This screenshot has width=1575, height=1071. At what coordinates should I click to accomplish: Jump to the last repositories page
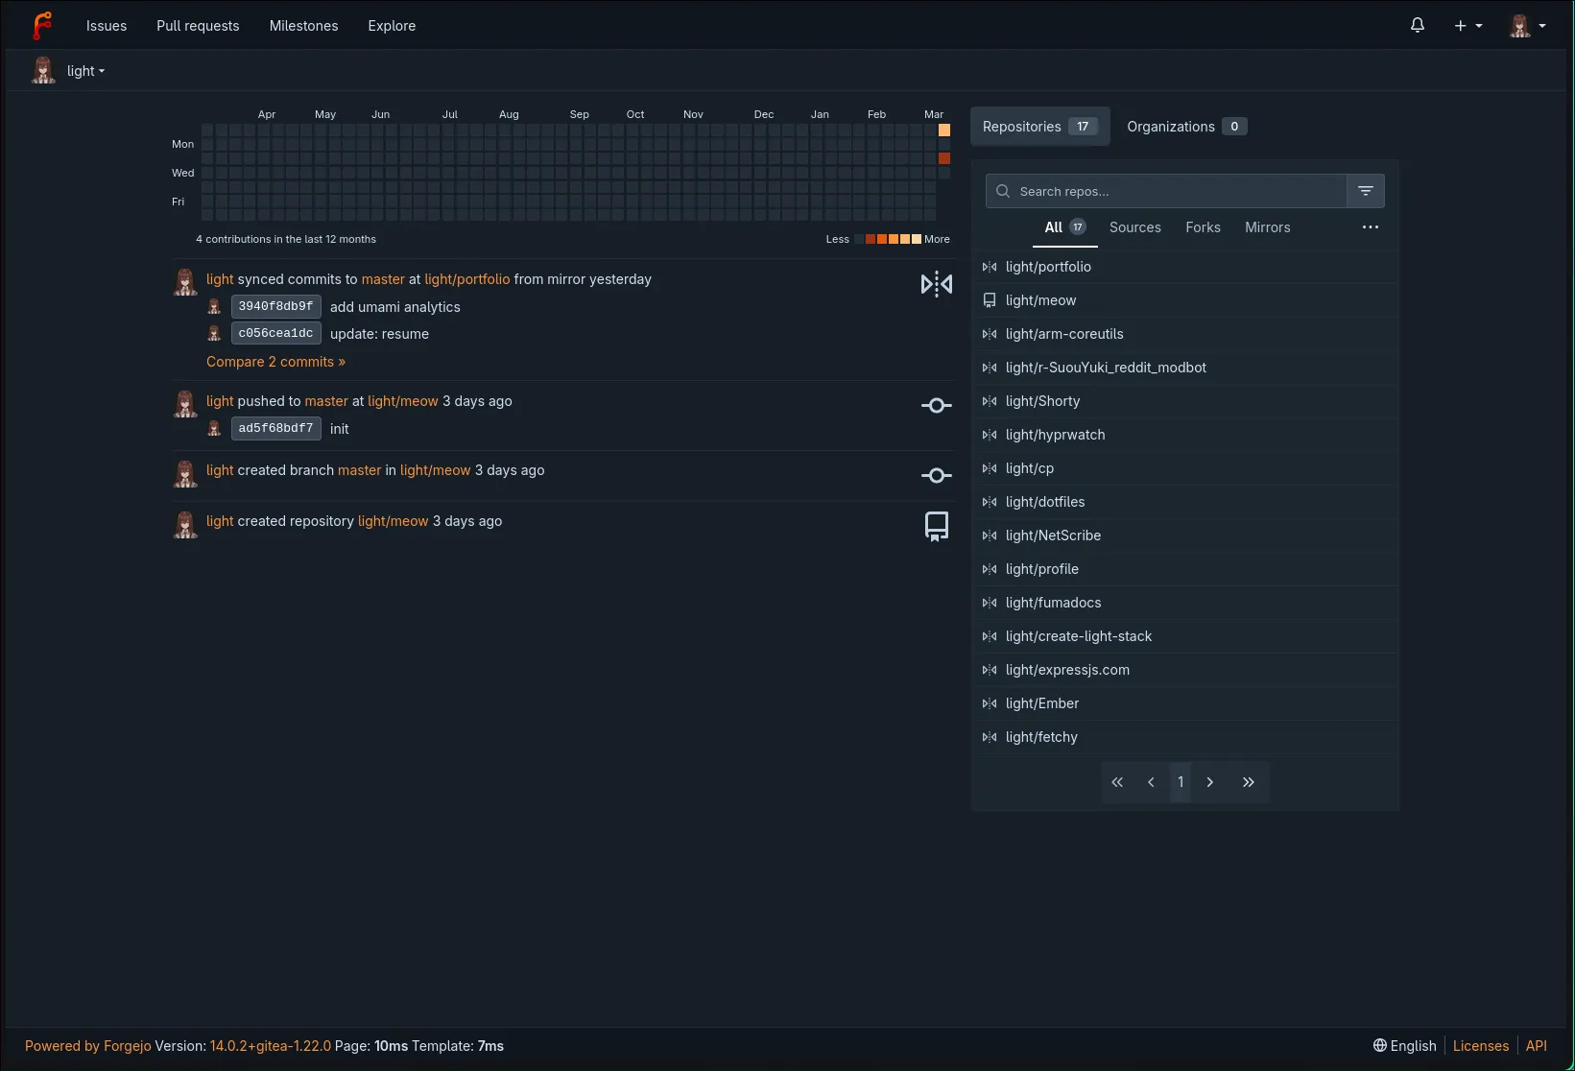(x=1248, y=782)
